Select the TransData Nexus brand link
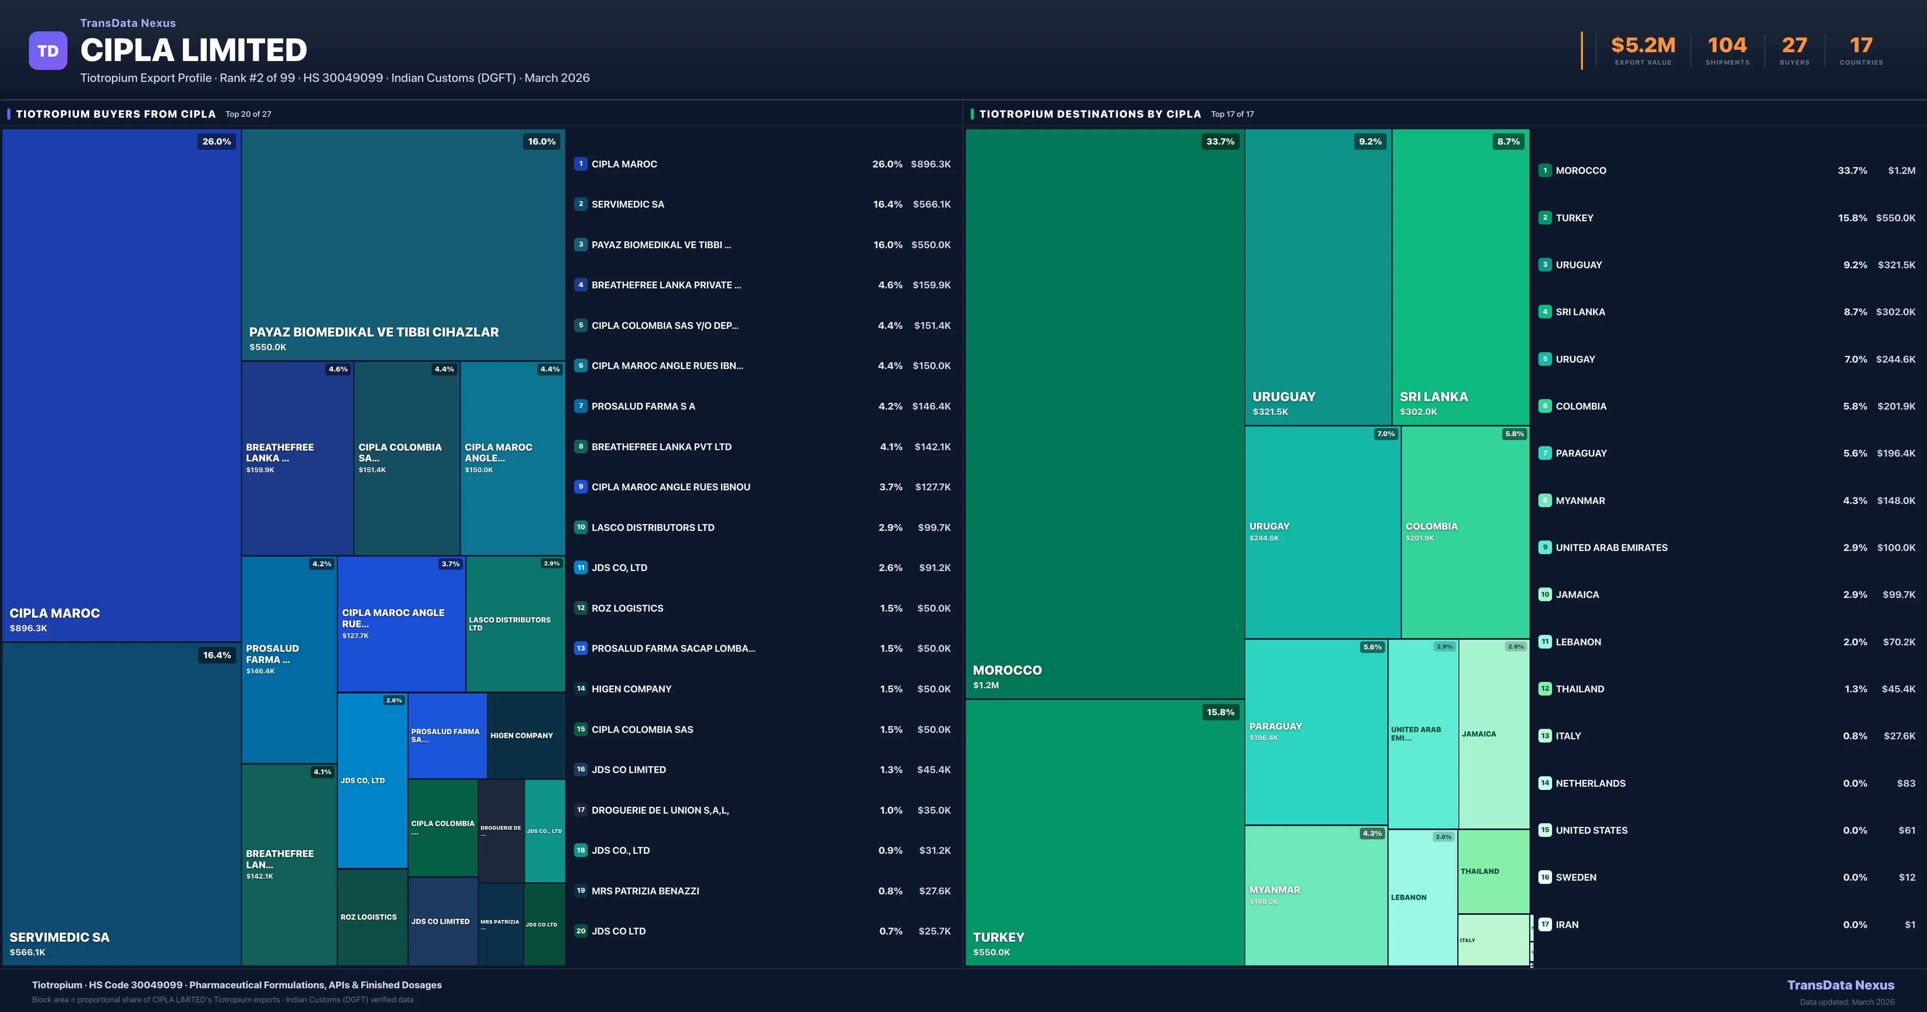The height and width of the screenshot is (1012, 1927). point(127,22)
